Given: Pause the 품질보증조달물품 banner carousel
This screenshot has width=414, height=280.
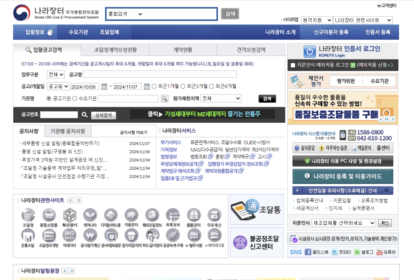Looking at the screenshot, I should (x=387, y=119).
